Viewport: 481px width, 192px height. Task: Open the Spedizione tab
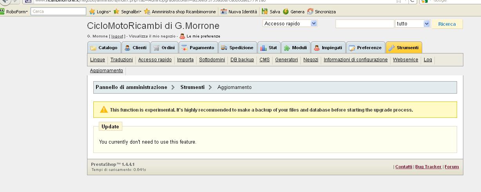(x=238, y=48)
